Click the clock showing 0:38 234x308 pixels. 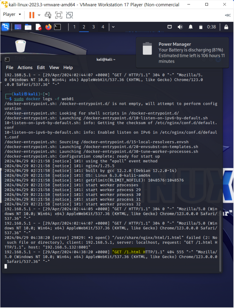pyautogui.click(x=211, y=27)
